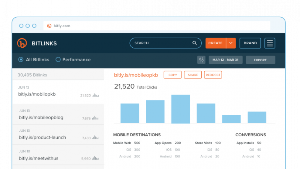Select the bitly.is/product-launch list item
The height and width of the screenshot is (169, 300).
(x=58, y=134)
